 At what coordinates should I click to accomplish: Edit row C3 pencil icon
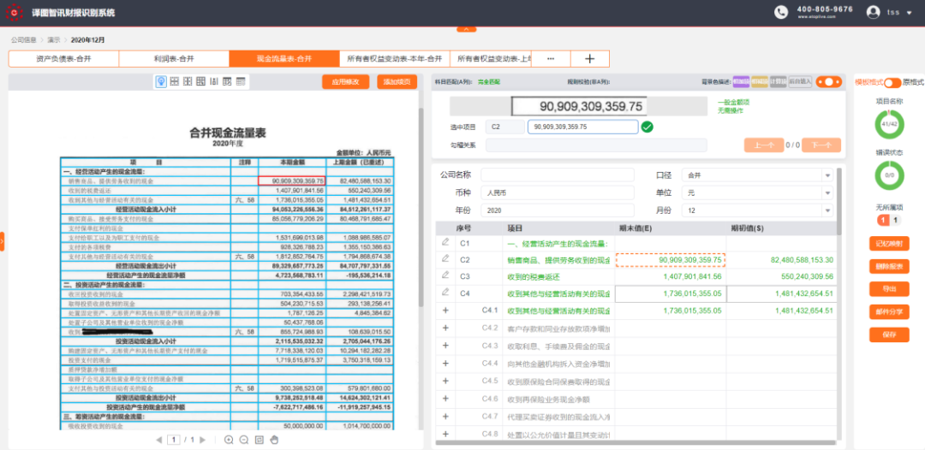click(445, 275)
